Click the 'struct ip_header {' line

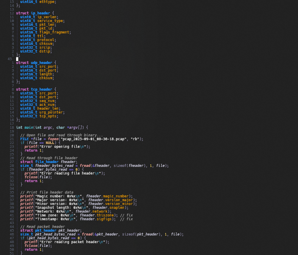35,13
